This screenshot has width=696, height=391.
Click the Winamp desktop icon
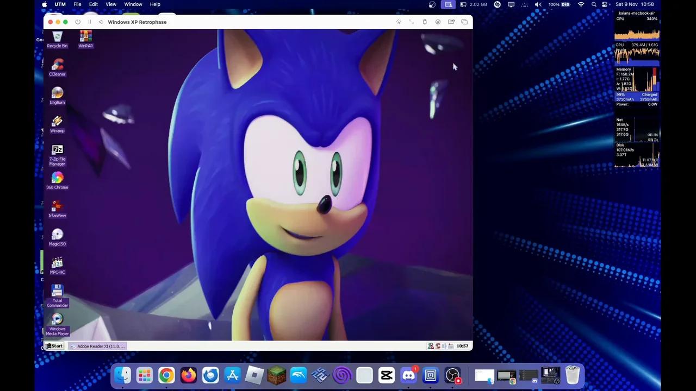pyautogui.click(x=57, y=123)
